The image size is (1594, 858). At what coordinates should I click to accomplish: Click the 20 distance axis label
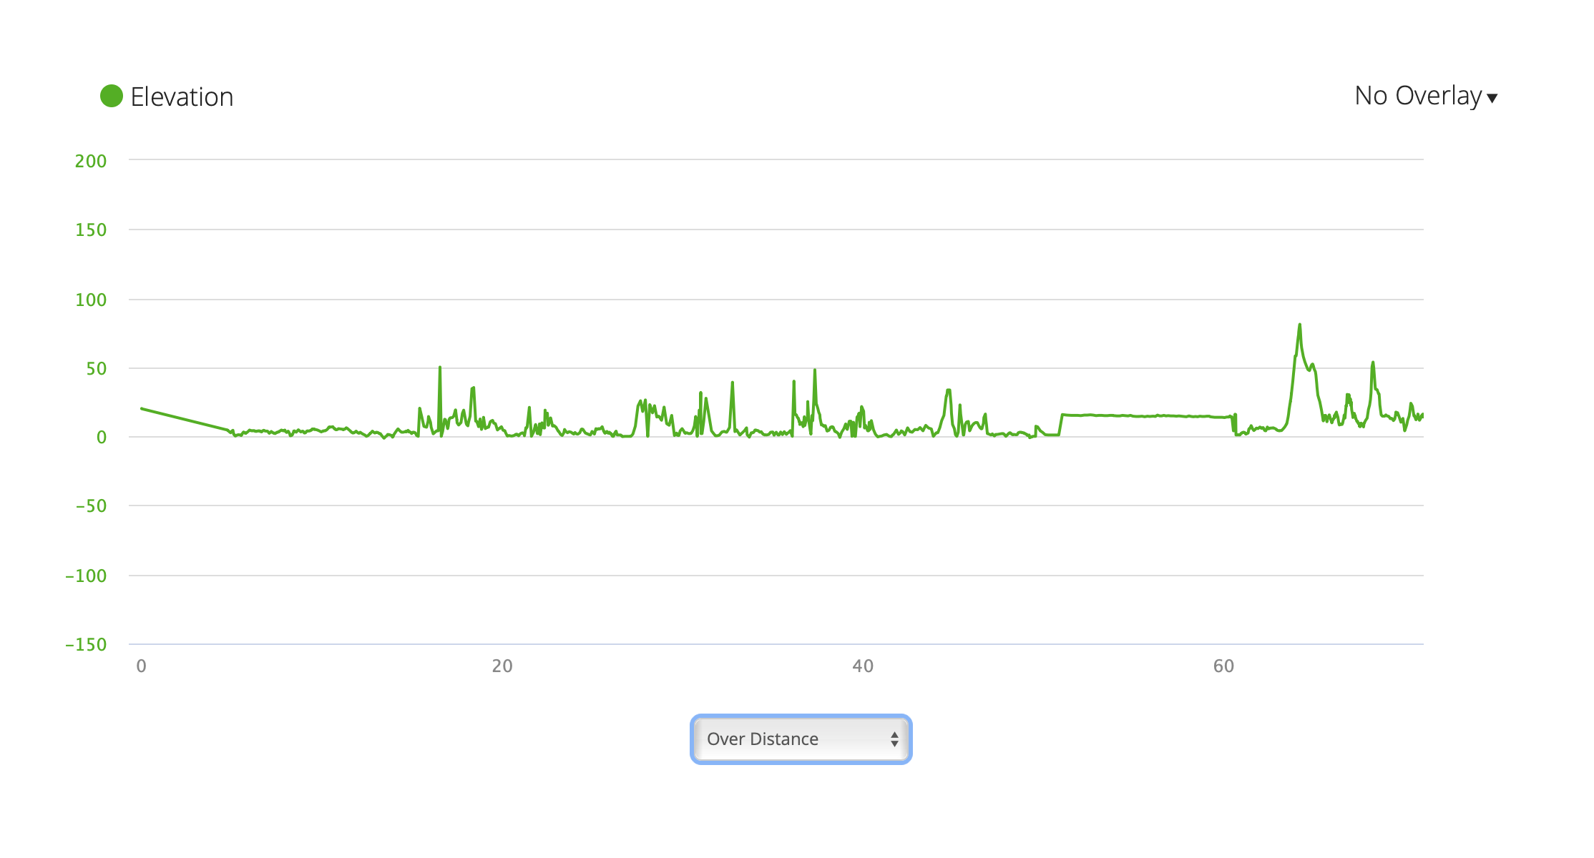[x=502, y=666]
